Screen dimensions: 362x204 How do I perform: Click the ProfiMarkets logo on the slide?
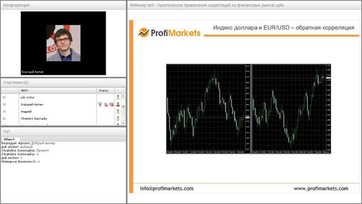point(169,33)
